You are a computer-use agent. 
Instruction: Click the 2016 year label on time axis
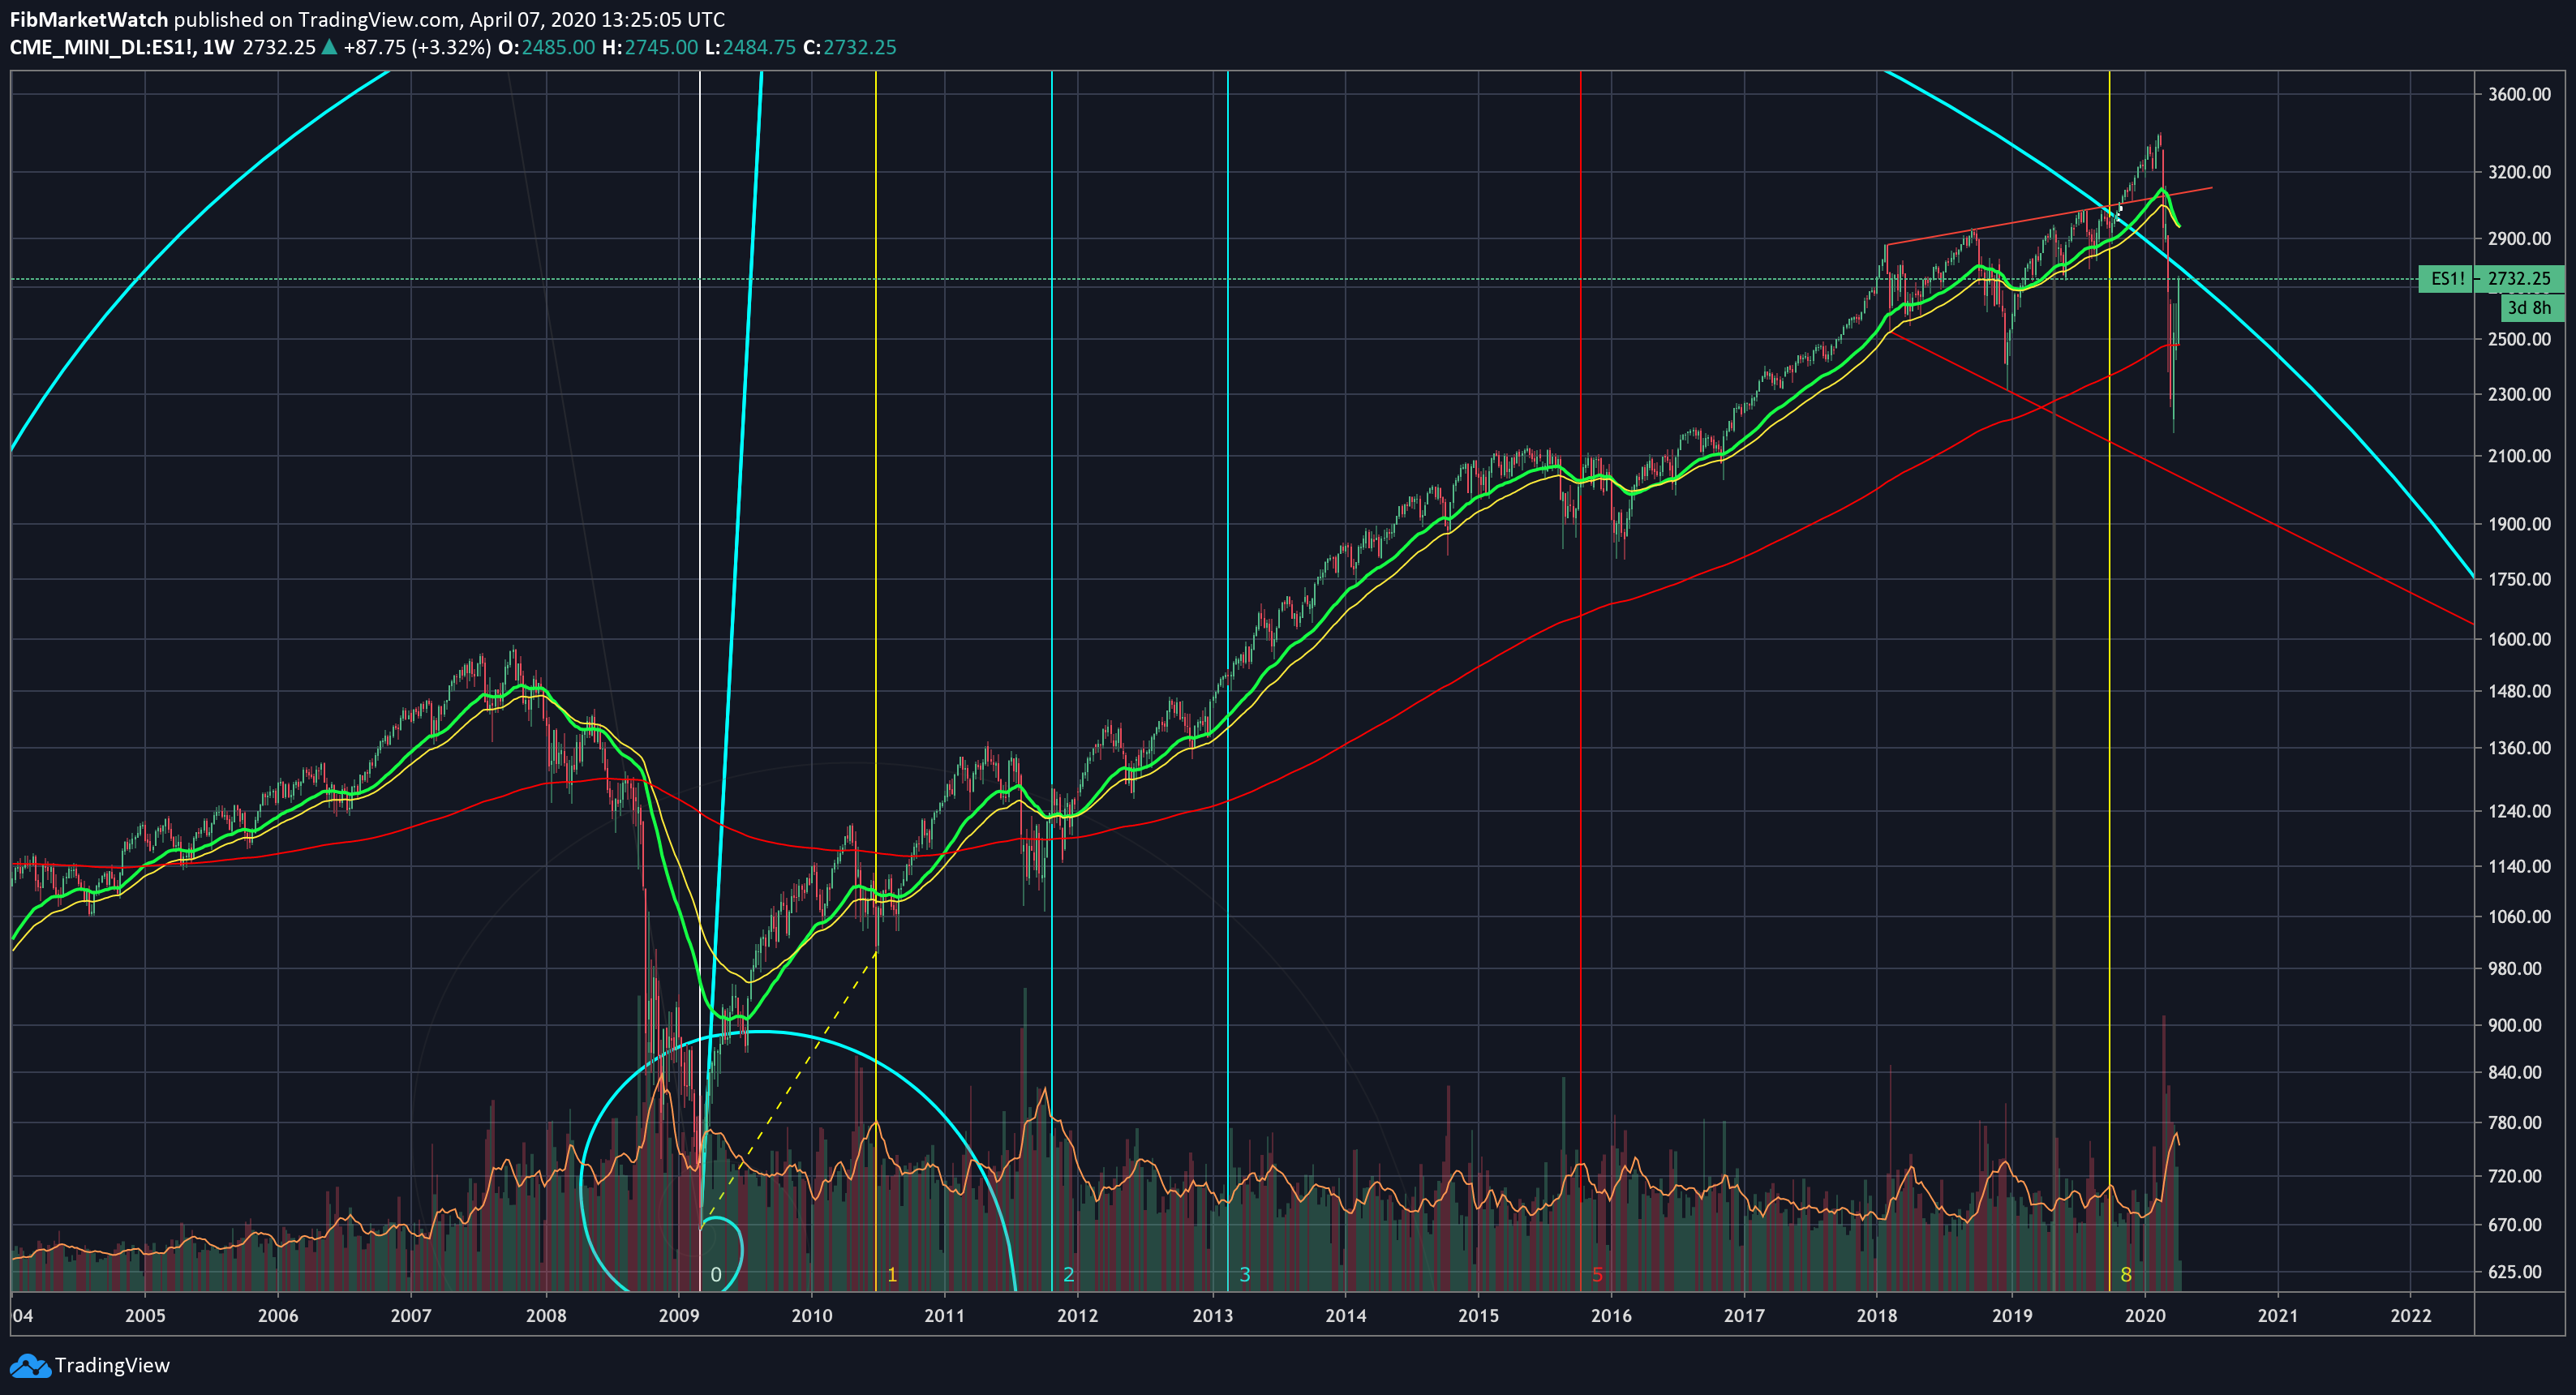pyautogui.click(x=1612, y=1315)
